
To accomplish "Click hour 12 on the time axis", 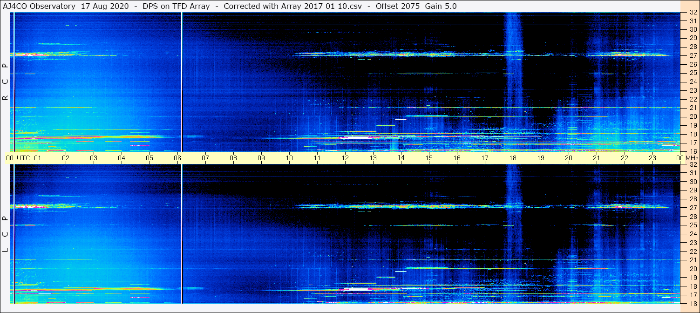I will coord(345,158).
